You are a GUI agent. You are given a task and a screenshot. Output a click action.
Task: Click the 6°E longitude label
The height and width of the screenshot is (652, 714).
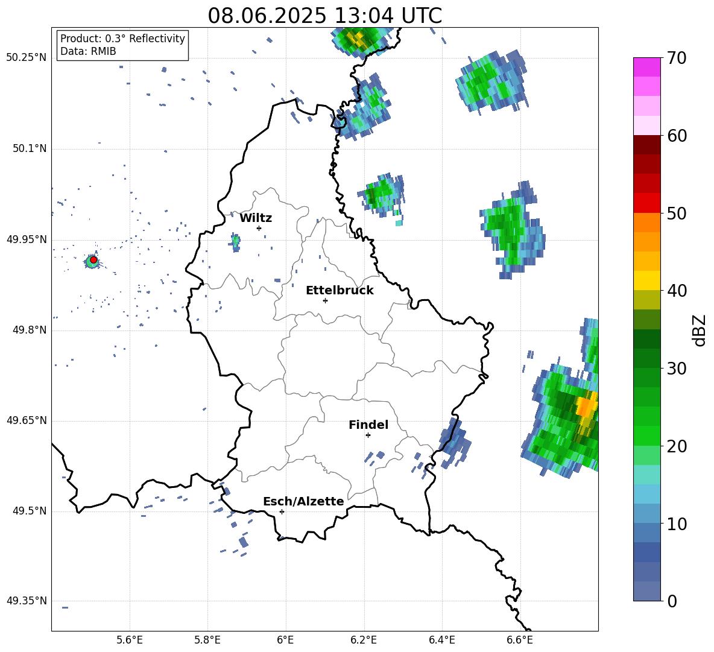click(285, 640)
